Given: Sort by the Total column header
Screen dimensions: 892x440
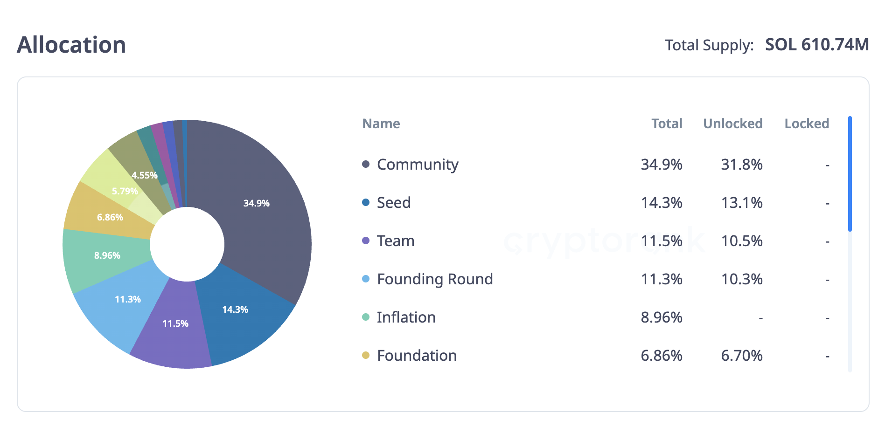Looking at the screenshot, I should (667, 124).
